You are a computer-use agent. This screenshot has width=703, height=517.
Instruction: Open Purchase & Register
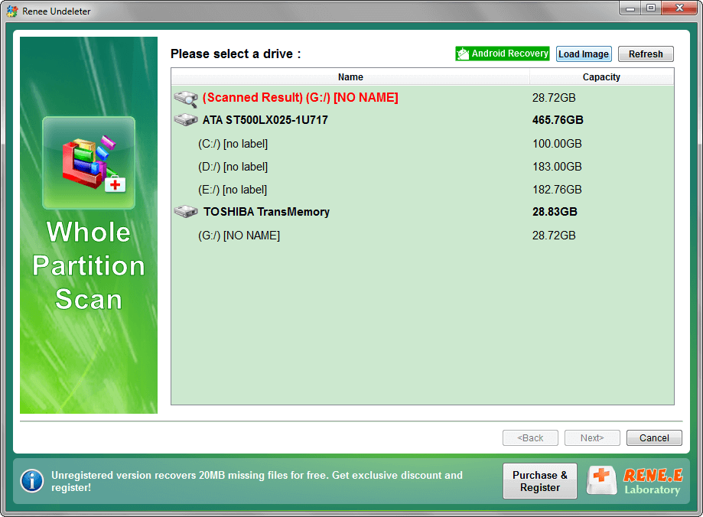click(540, 481)
